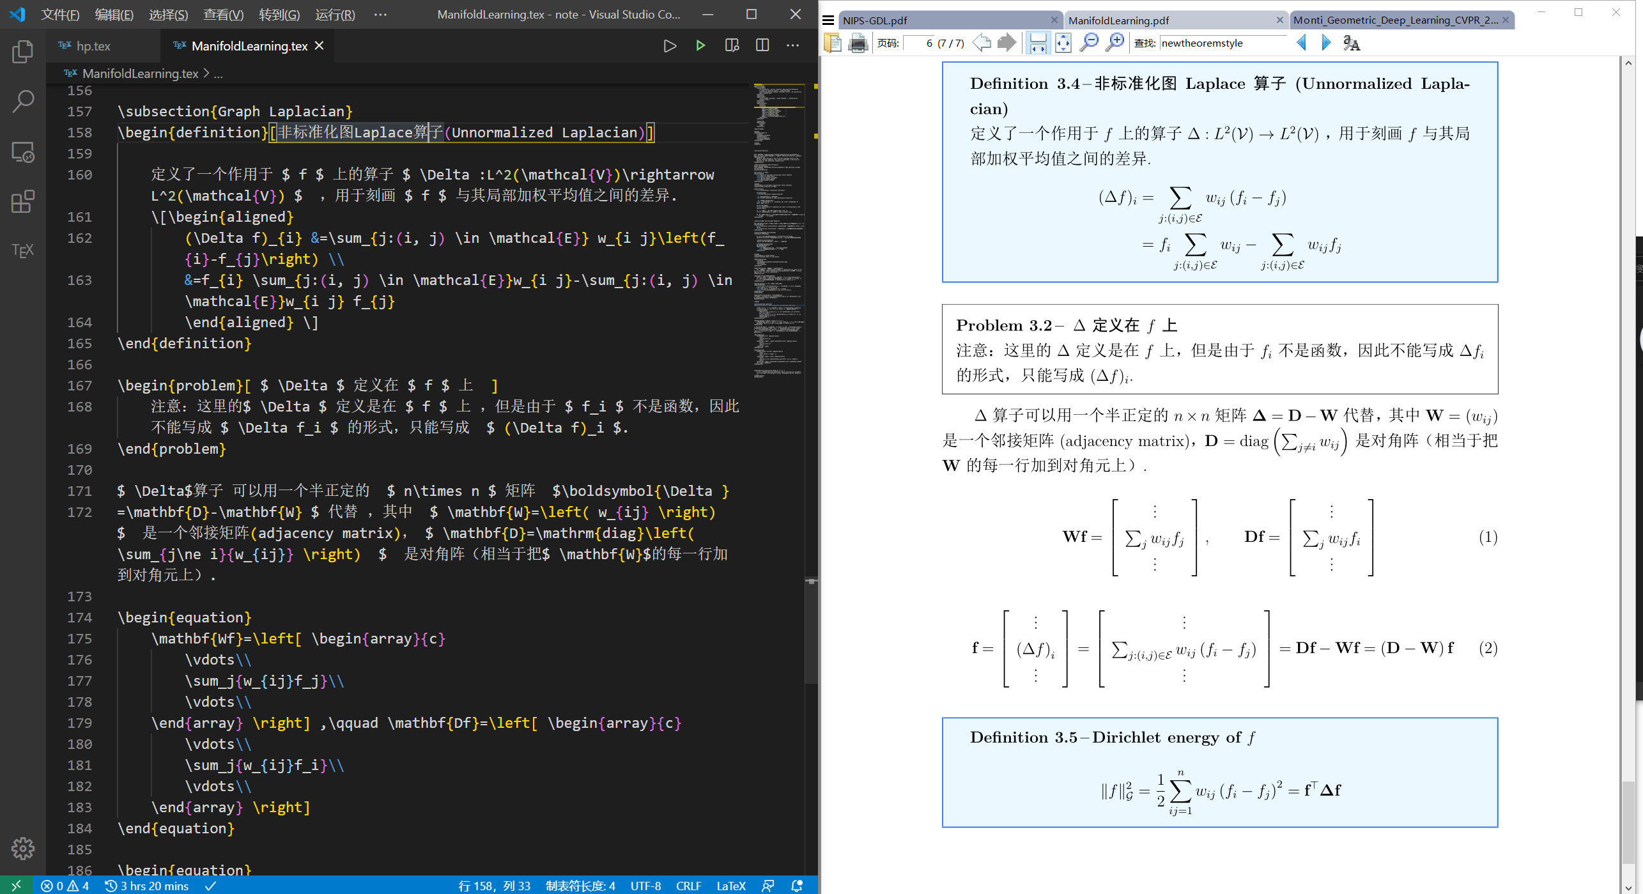Click the CRLF line ending indicator
The image size is (1643, 894).
pos(688,886)
